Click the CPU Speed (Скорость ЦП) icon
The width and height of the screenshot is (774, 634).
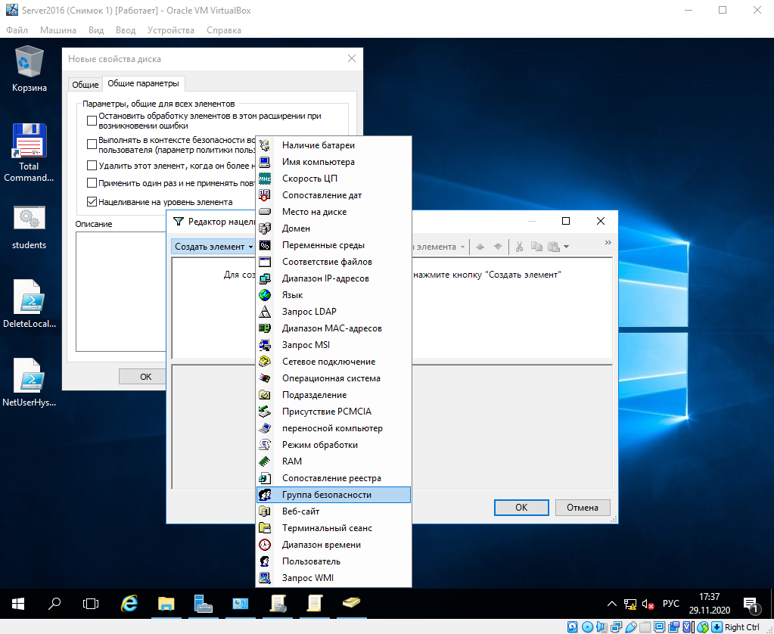pyautogui.click(x=265, y=179)
